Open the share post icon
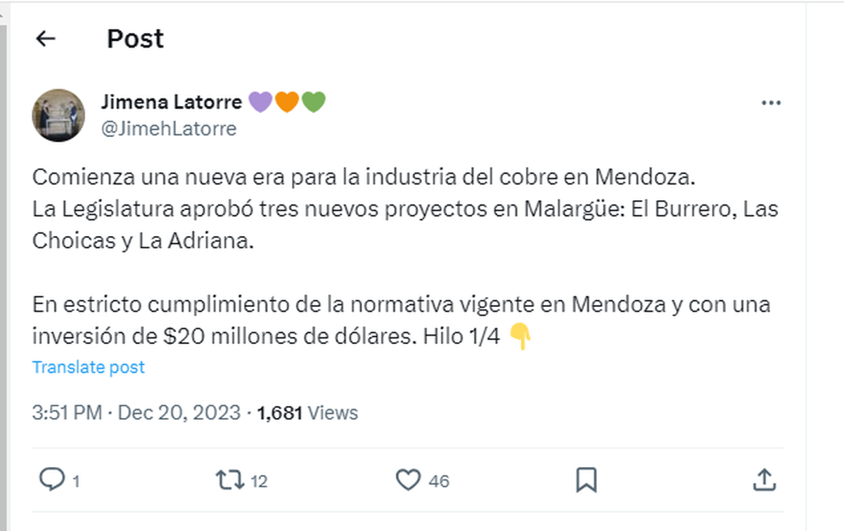 pyautogui.click(x=764, y=480)
